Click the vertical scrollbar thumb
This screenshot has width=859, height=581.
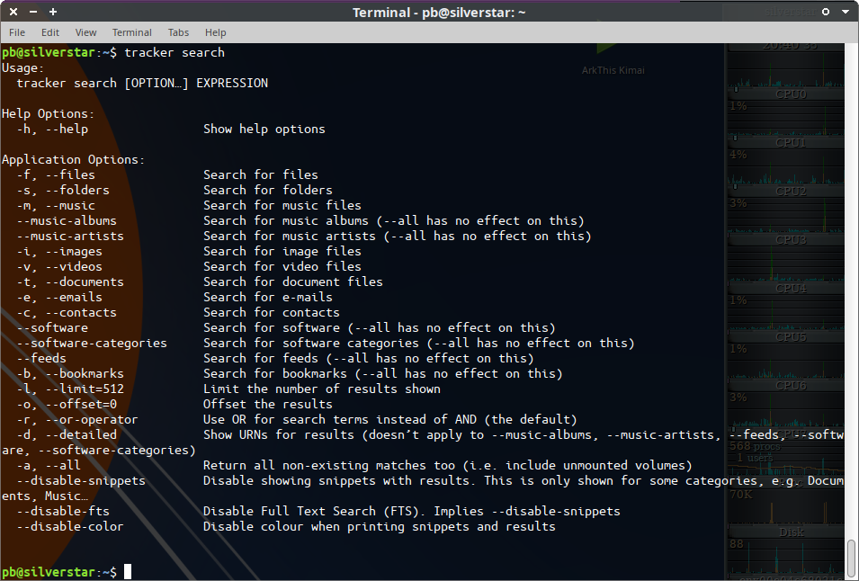pyautogui.click(x=852, y=557)
